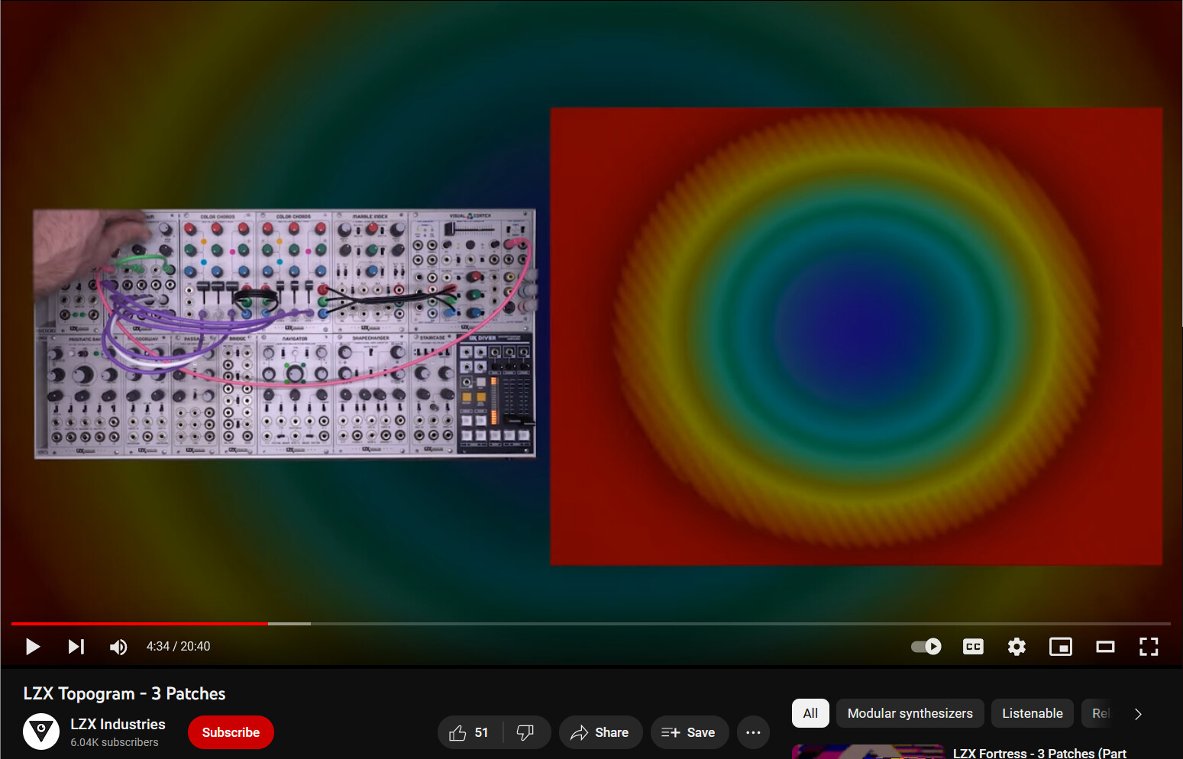Click the 4:34 / 20:40 time display

point(178,647)
